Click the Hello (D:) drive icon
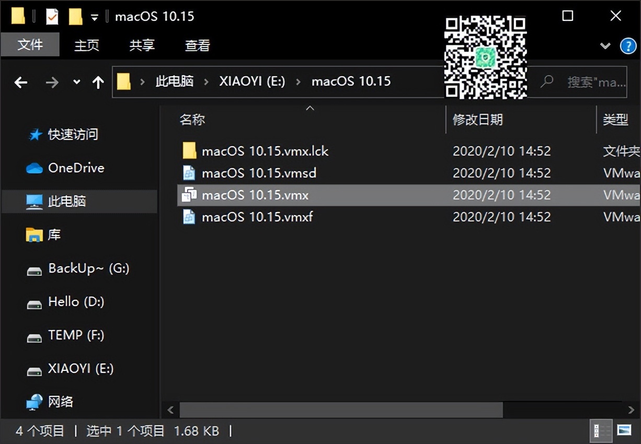Image resolution: width=641 pixels, height=444 pixels. (x=35, y=305)
